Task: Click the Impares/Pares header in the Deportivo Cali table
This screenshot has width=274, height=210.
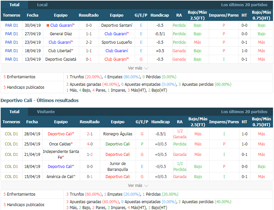Action: [x=224, y=122]
